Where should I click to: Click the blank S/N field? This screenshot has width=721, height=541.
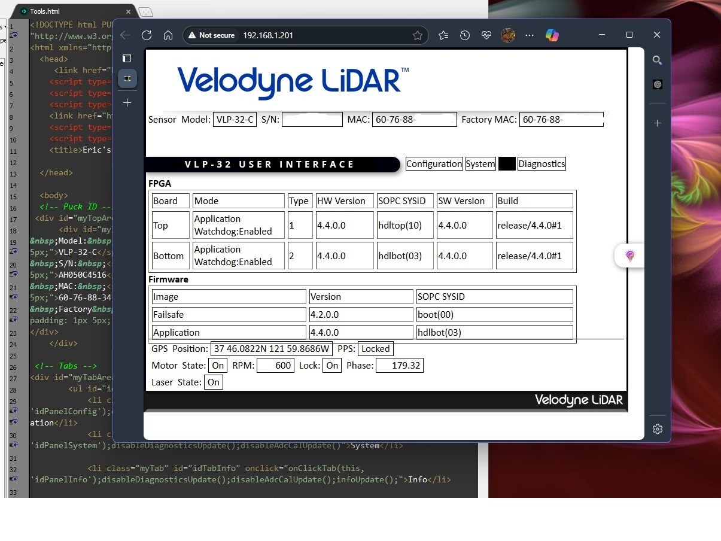(x=312, y=119)
